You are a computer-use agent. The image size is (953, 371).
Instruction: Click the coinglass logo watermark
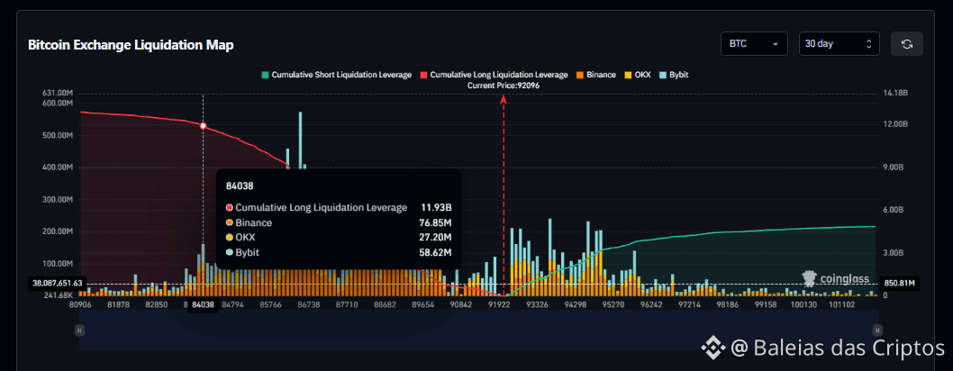(x=835, y=279)
